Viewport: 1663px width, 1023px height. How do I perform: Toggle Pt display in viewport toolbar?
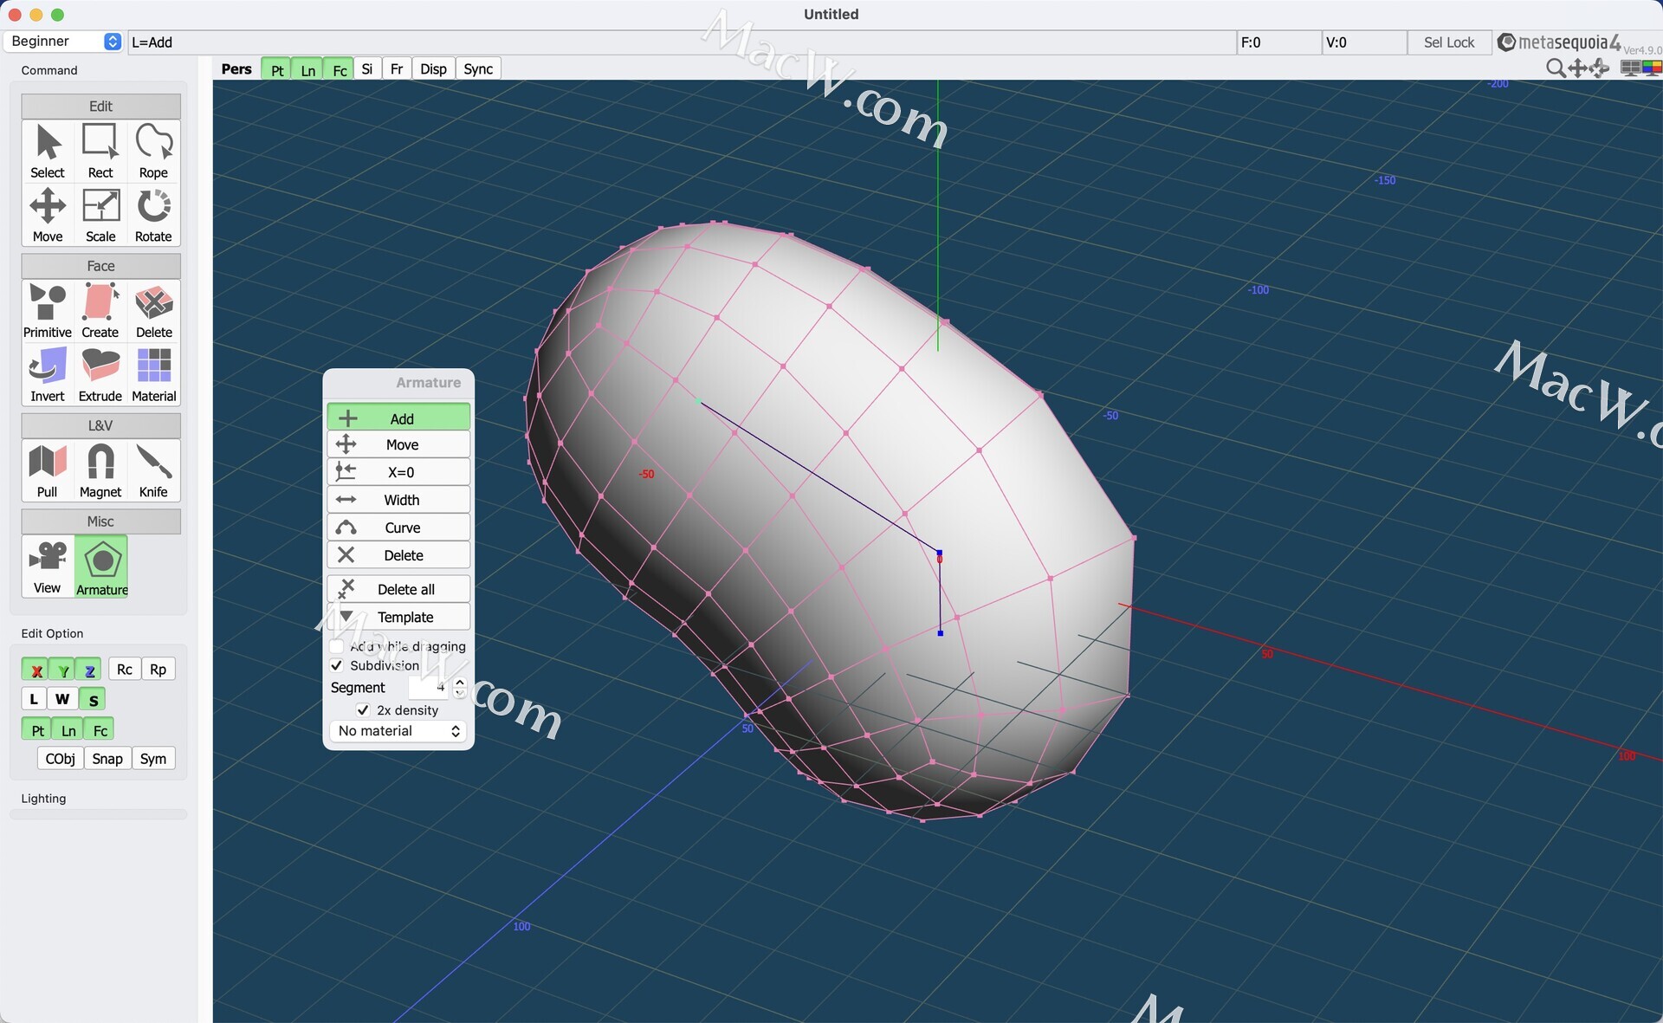pos(276,69)
